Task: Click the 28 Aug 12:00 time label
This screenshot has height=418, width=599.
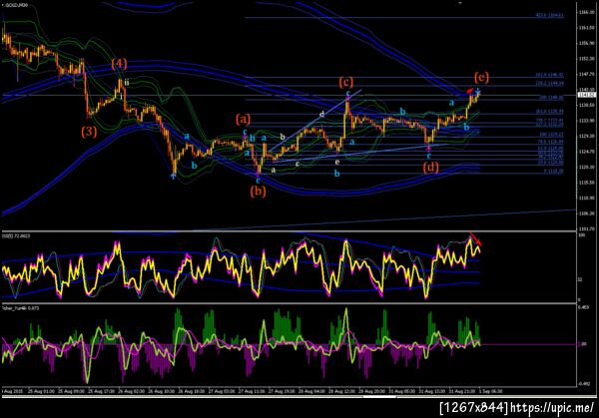Action: (x=341, y=391)
